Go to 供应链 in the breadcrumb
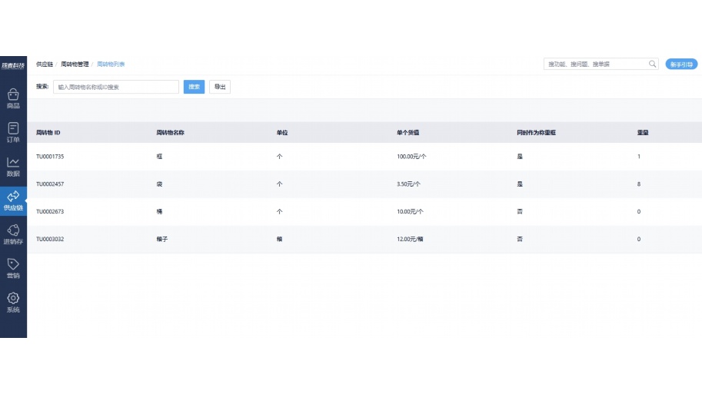The width and height of the screenshot is (702, 394). pyautogui.click(x=45, y=64)
